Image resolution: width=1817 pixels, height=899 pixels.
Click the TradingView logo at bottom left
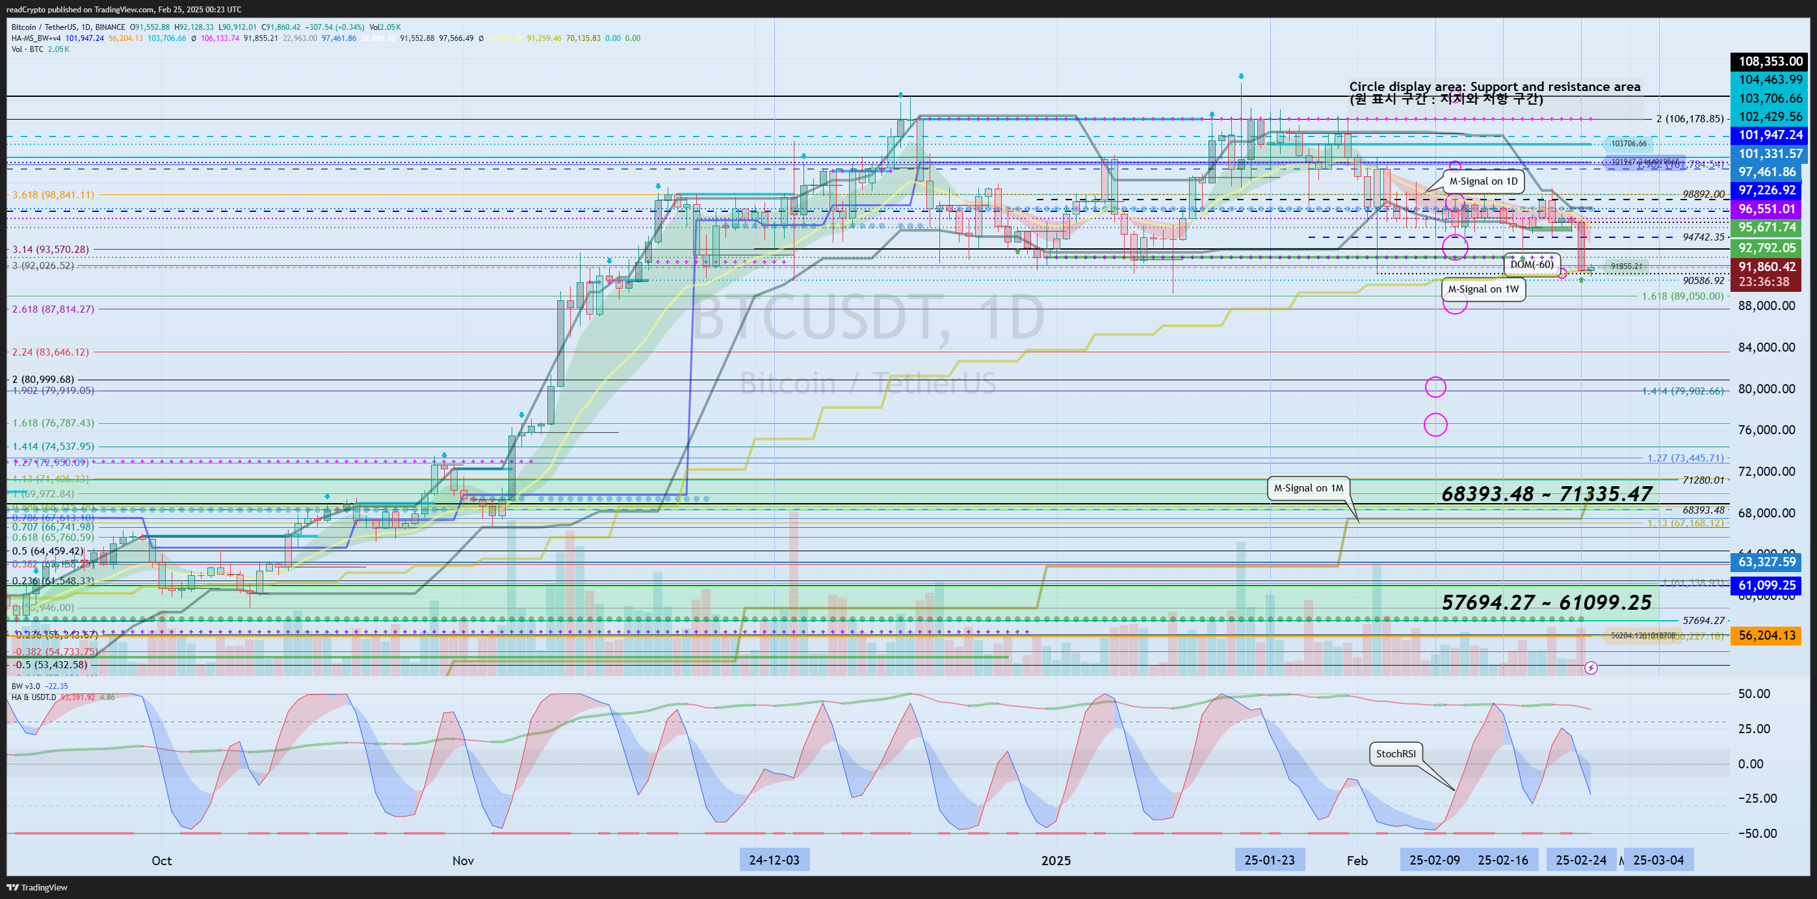pos(38,887)
